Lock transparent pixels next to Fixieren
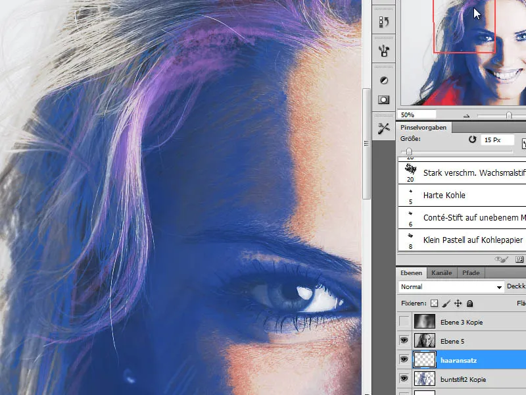Viewport: 526px width, 395px height. (434, 303)
